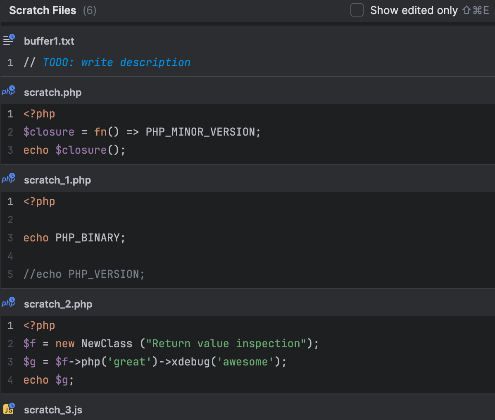This screenshot has width=495, height=420.
Task: Open the scratch_3.js file entry
Action: pyautogui.click(x=53, y=410)
